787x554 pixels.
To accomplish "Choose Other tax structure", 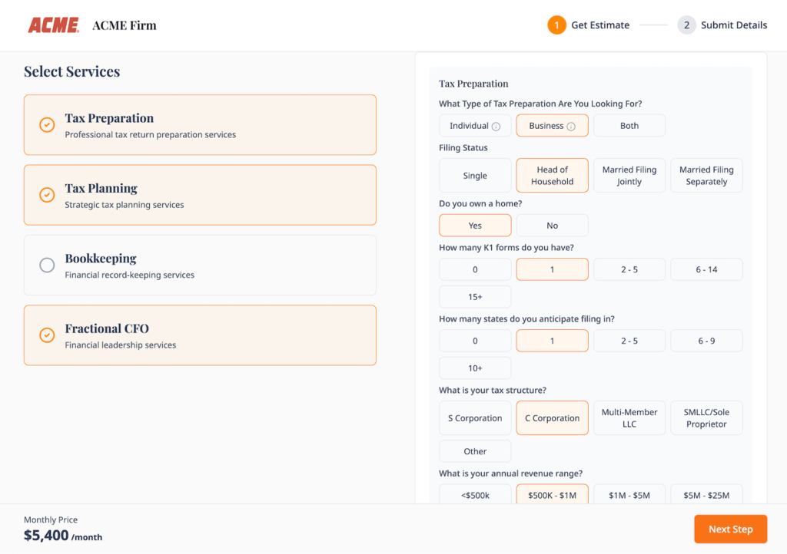I will (475, 451).
